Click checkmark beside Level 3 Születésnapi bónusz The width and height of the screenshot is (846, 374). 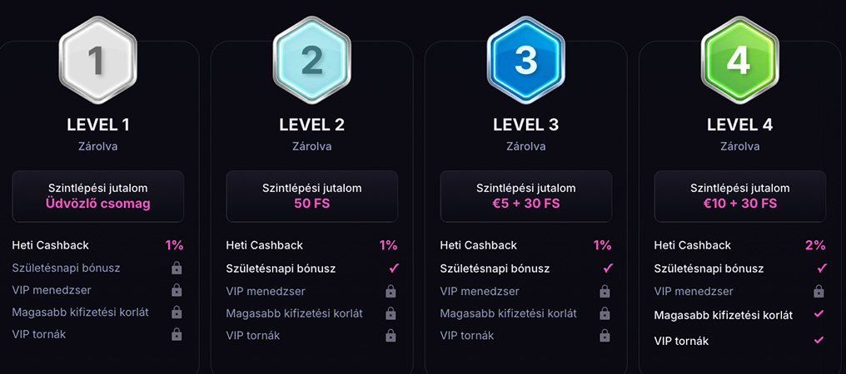[x=608, y=268]
